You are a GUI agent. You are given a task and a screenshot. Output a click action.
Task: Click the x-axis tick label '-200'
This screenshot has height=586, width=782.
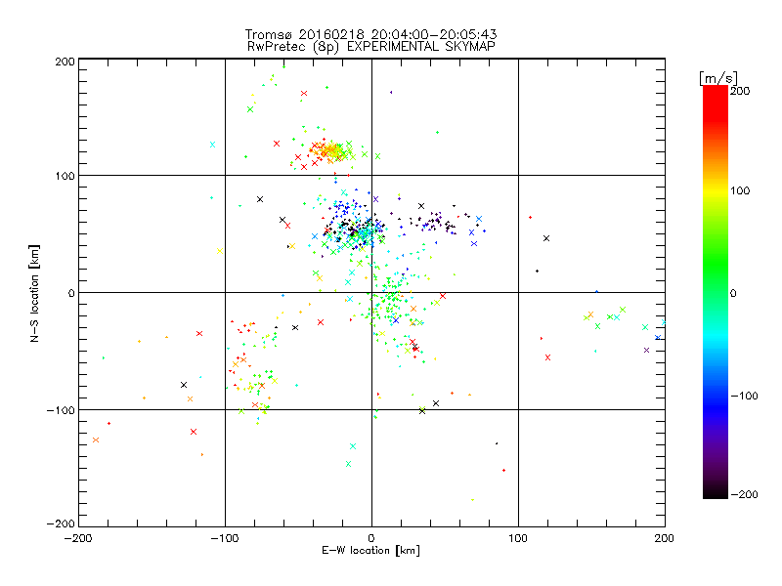(78, 538)
